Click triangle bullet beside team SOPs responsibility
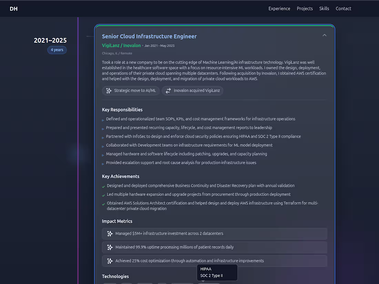Screen dimensions: 379x284 pyautogui.click(x=103, y=120)
